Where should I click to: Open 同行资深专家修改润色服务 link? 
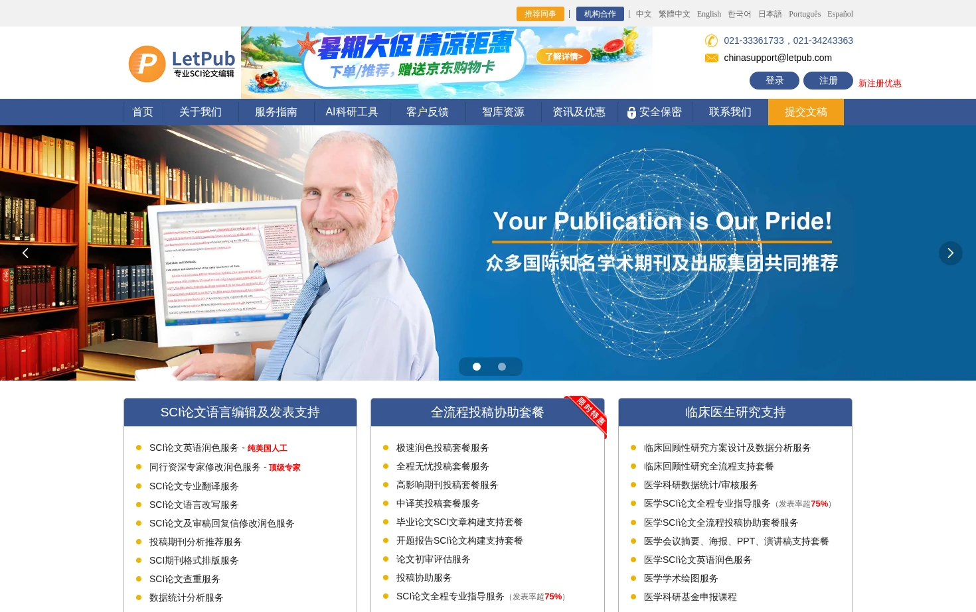pos(204,467)
